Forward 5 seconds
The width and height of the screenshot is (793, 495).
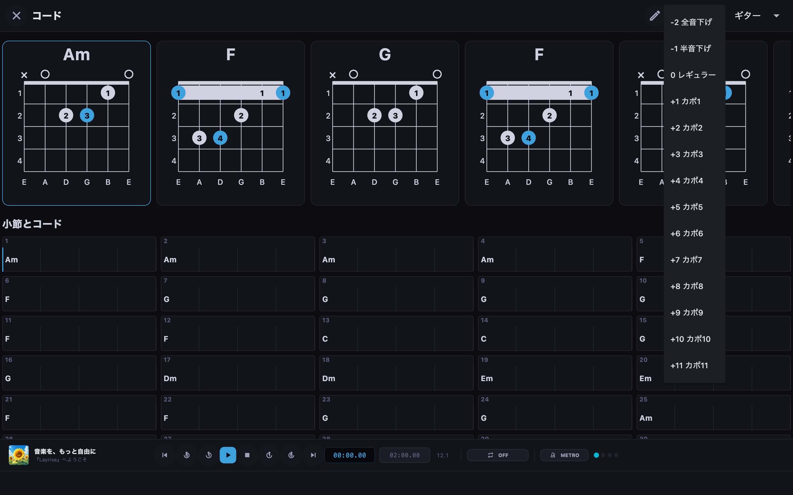(x=291, y=455)
